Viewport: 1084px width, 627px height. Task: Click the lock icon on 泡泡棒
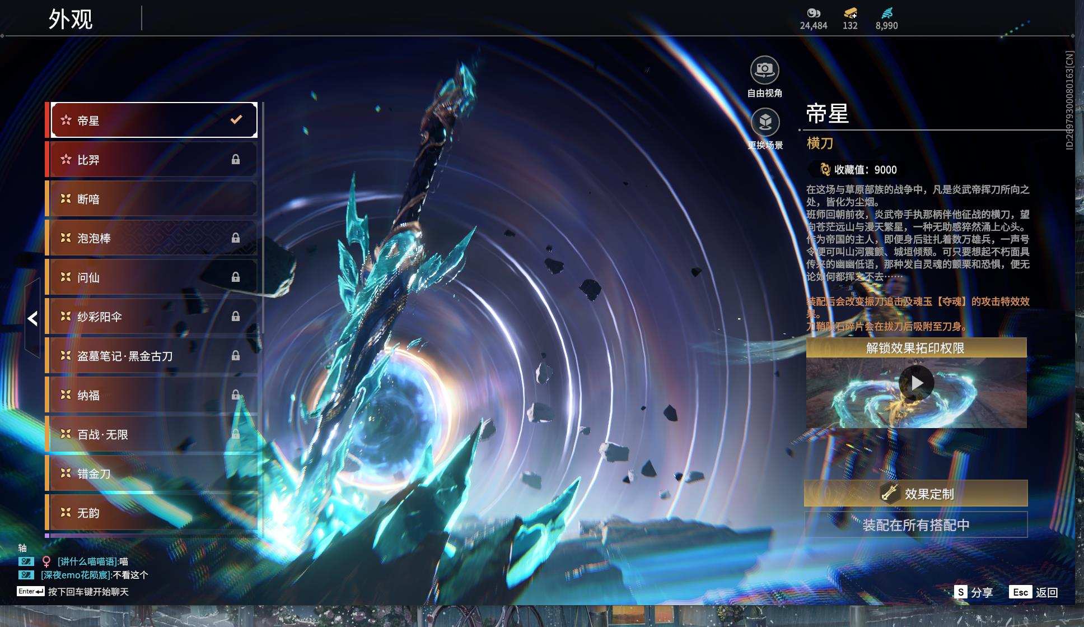(236, 238)
